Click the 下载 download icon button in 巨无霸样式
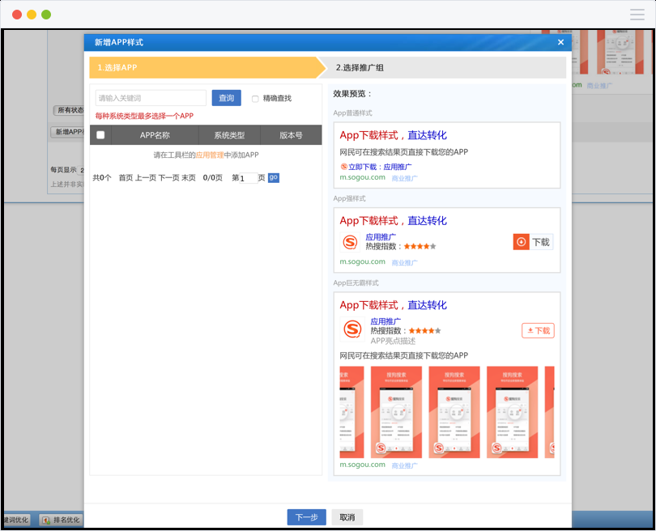Viewport: 656px width, 531px height. point(538,330)
